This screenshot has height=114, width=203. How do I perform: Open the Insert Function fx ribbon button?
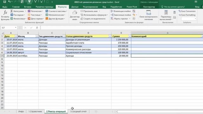click(5, 15)
